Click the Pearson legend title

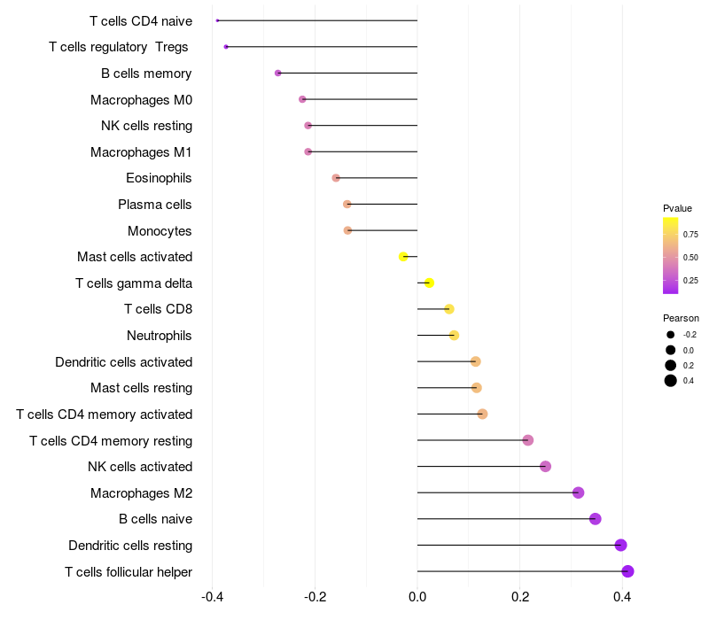click(x=681, y=318)
